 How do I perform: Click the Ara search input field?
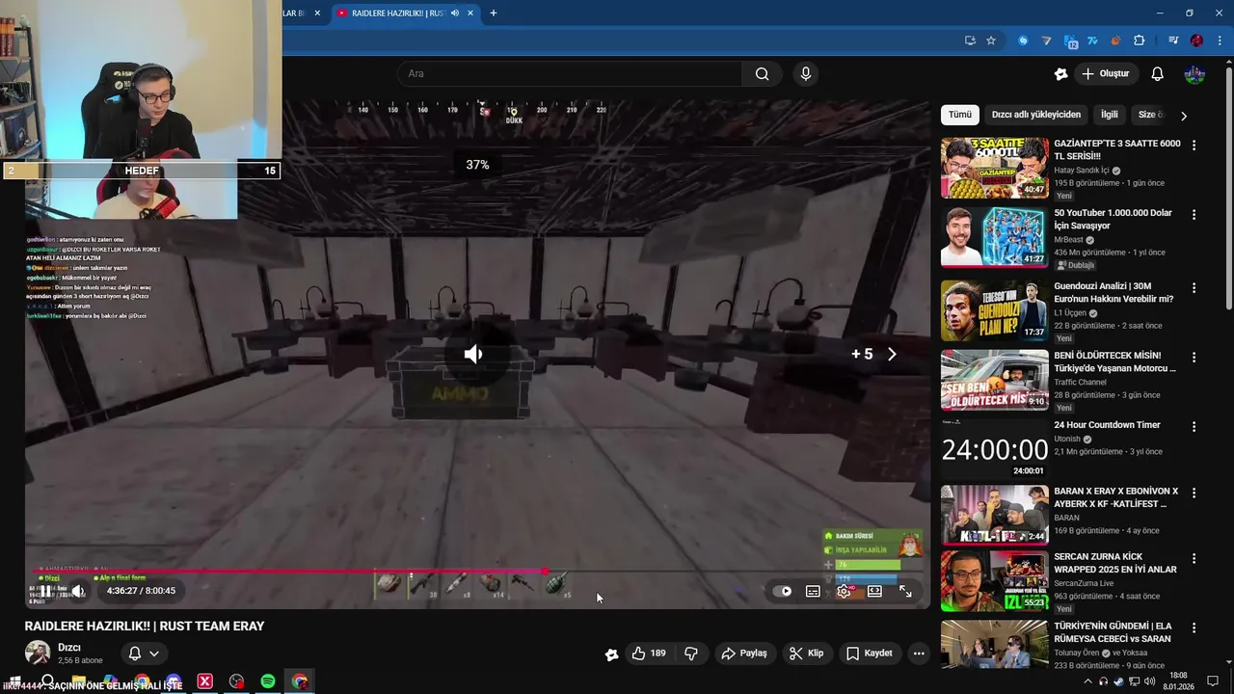(x=570, y=73)
